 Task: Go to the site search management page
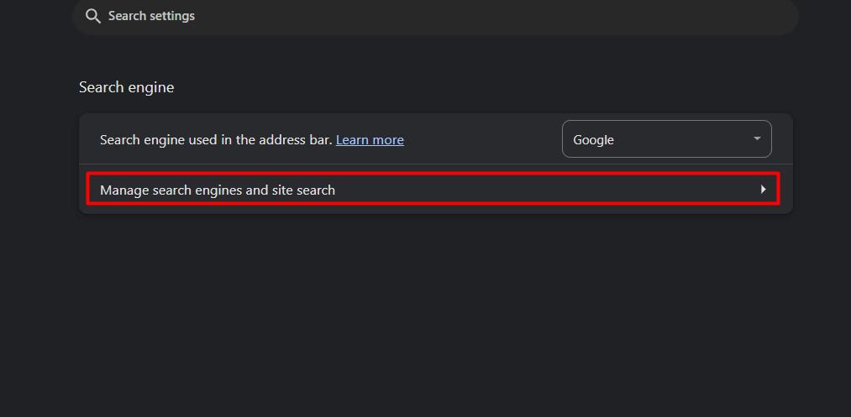point(433,190)
